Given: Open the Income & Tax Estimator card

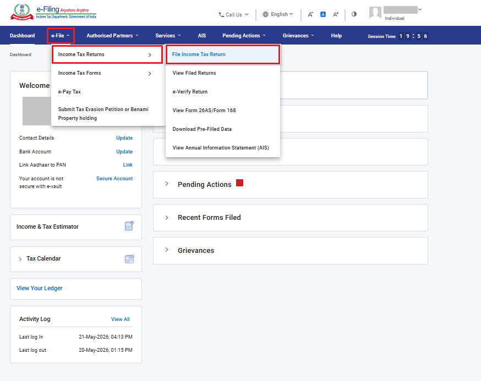Looking at the screenshot, I should click(76, 227).
